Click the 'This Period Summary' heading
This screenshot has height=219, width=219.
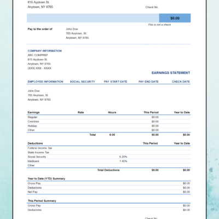(42, 201)
